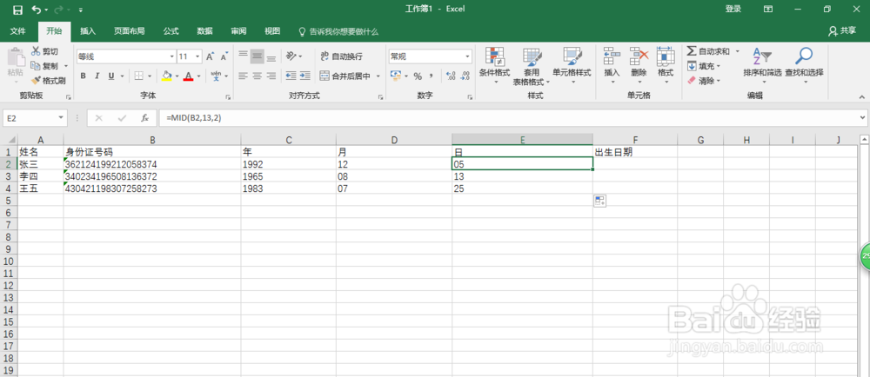Collapse the ribbon with the chevron
Screen dimensions: 870x377
pyautogui.click(x=861, y=96)
